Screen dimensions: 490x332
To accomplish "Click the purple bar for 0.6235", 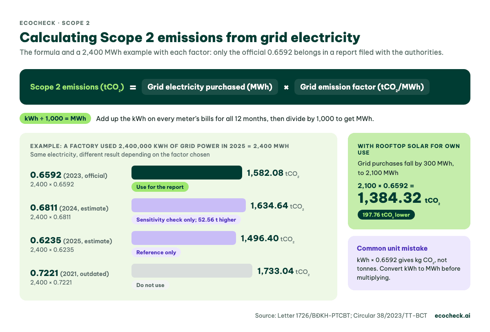I will click(x=184, y=238).
